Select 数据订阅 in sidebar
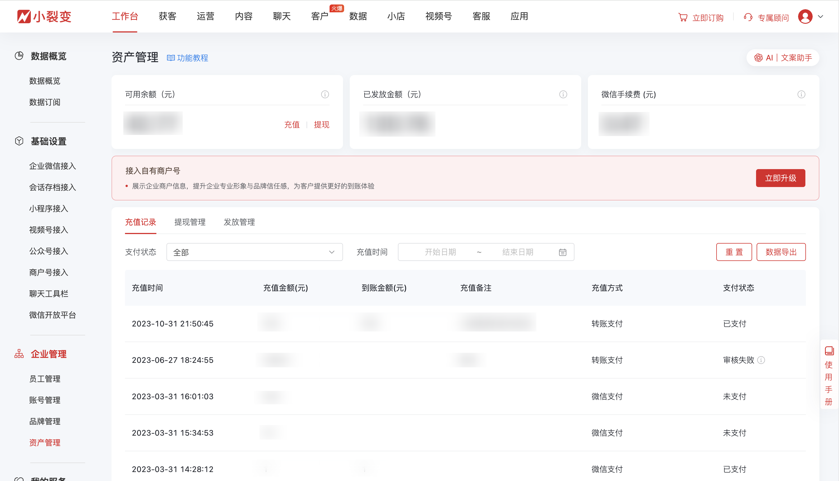This screenshot has height=481, width=839. click(x=45, y=102)
